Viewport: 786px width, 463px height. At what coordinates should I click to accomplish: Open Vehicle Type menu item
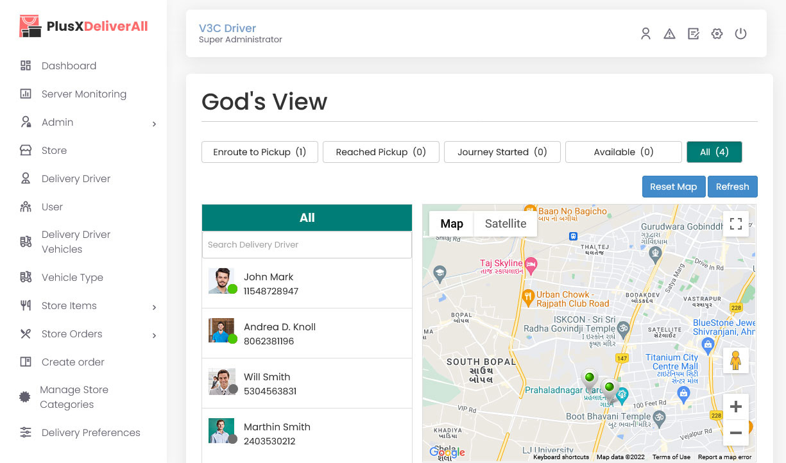coord(73,277)
